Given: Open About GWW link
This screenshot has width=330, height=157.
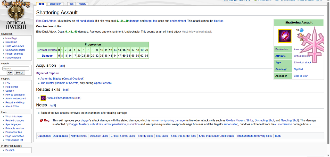Looking at the screenshot, I should (12, 106).
